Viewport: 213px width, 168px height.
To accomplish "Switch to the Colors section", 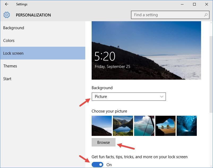I will [x=9, y=40].
